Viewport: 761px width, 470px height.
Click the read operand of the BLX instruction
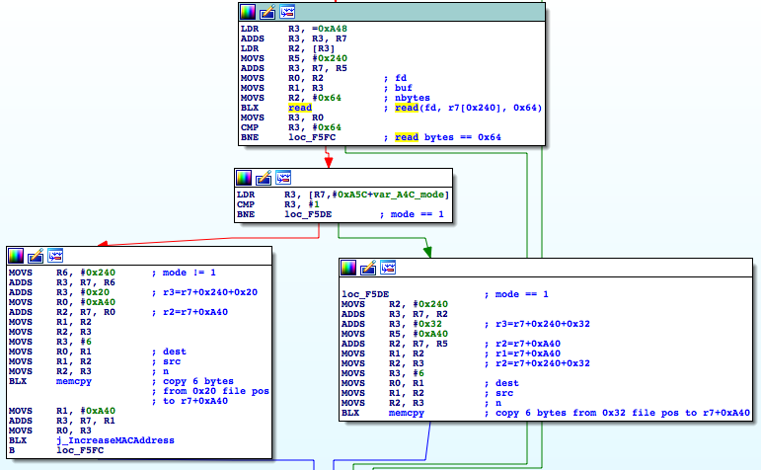(299, 108)
